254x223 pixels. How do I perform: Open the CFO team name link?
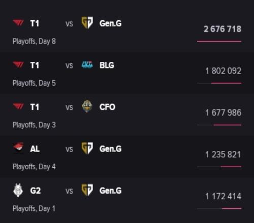[x=107, y=107]
